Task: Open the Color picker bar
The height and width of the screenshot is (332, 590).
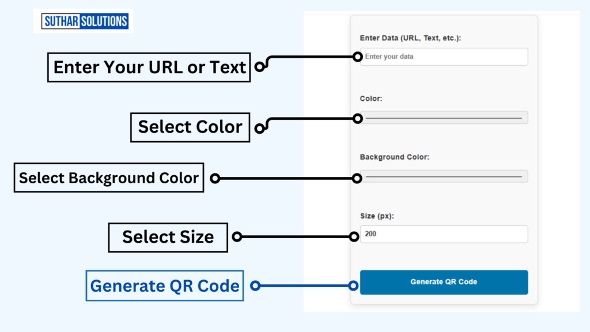Action: [x=444, y=118]
